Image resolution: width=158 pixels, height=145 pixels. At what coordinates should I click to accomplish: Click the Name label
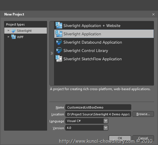(60, 107)
